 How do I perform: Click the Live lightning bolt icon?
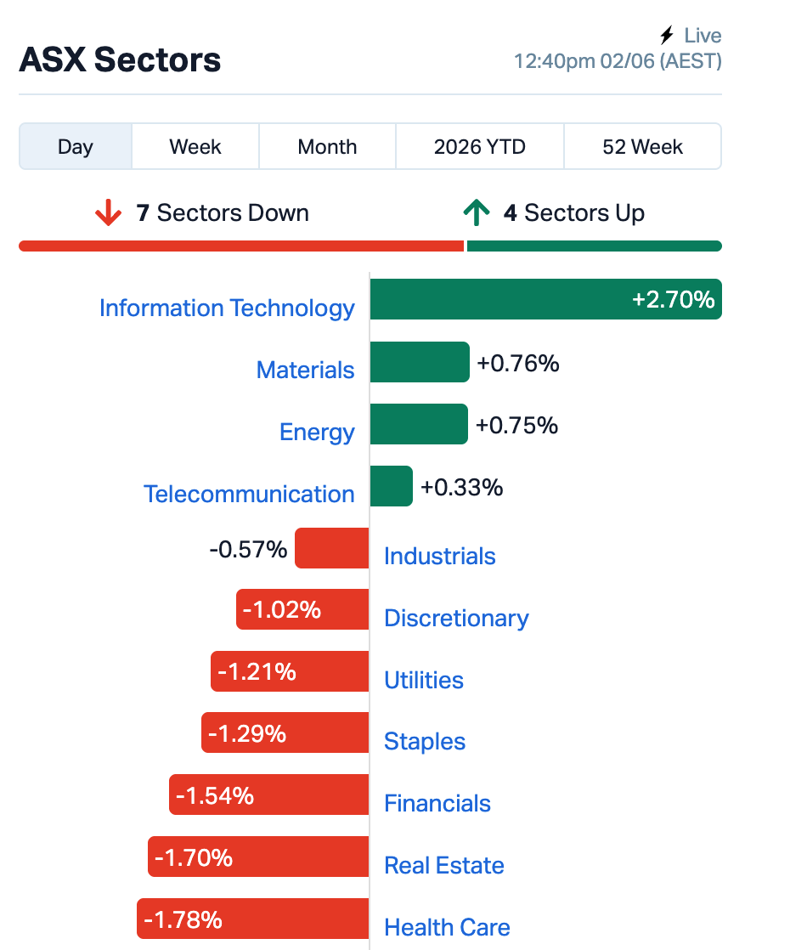click(x=667, y=35)
